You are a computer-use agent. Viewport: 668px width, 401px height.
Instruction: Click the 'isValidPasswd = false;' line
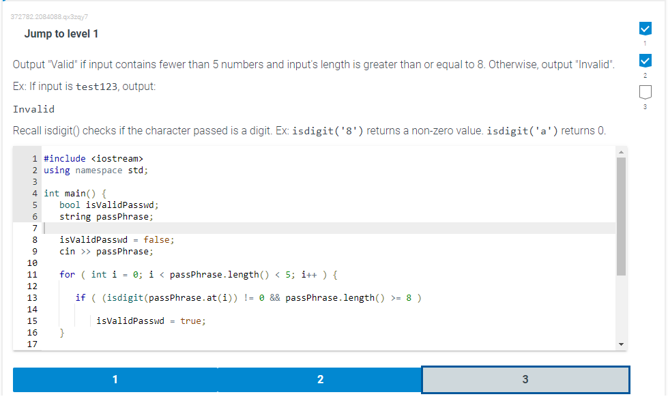[117, 239]
